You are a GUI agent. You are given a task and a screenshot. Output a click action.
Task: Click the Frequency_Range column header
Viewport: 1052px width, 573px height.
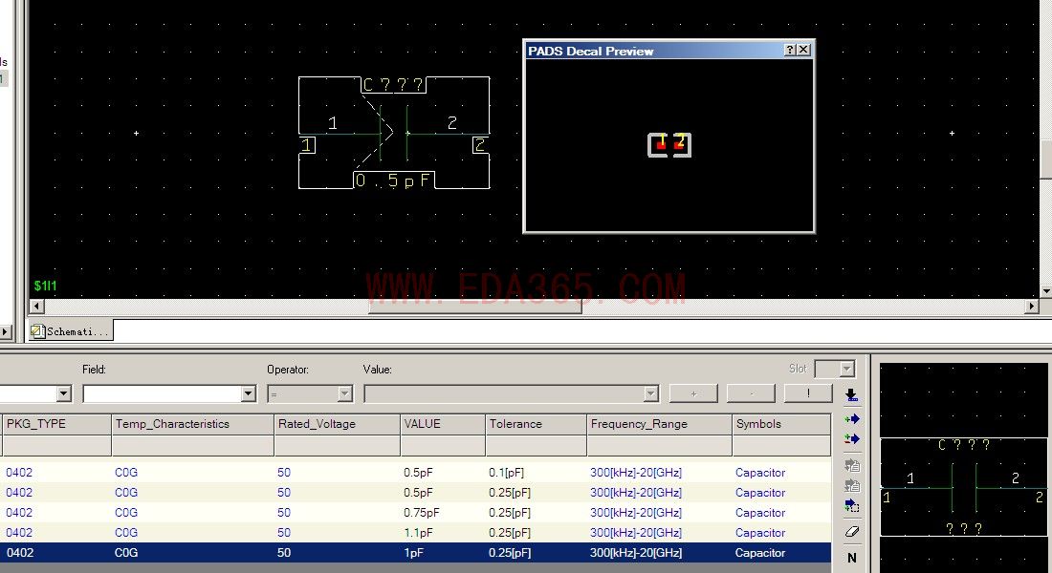click(660, 424)
